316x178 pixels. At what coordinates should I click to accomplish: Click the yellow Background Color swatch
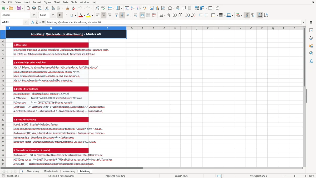pyautogui.click(x=88, y=15)
